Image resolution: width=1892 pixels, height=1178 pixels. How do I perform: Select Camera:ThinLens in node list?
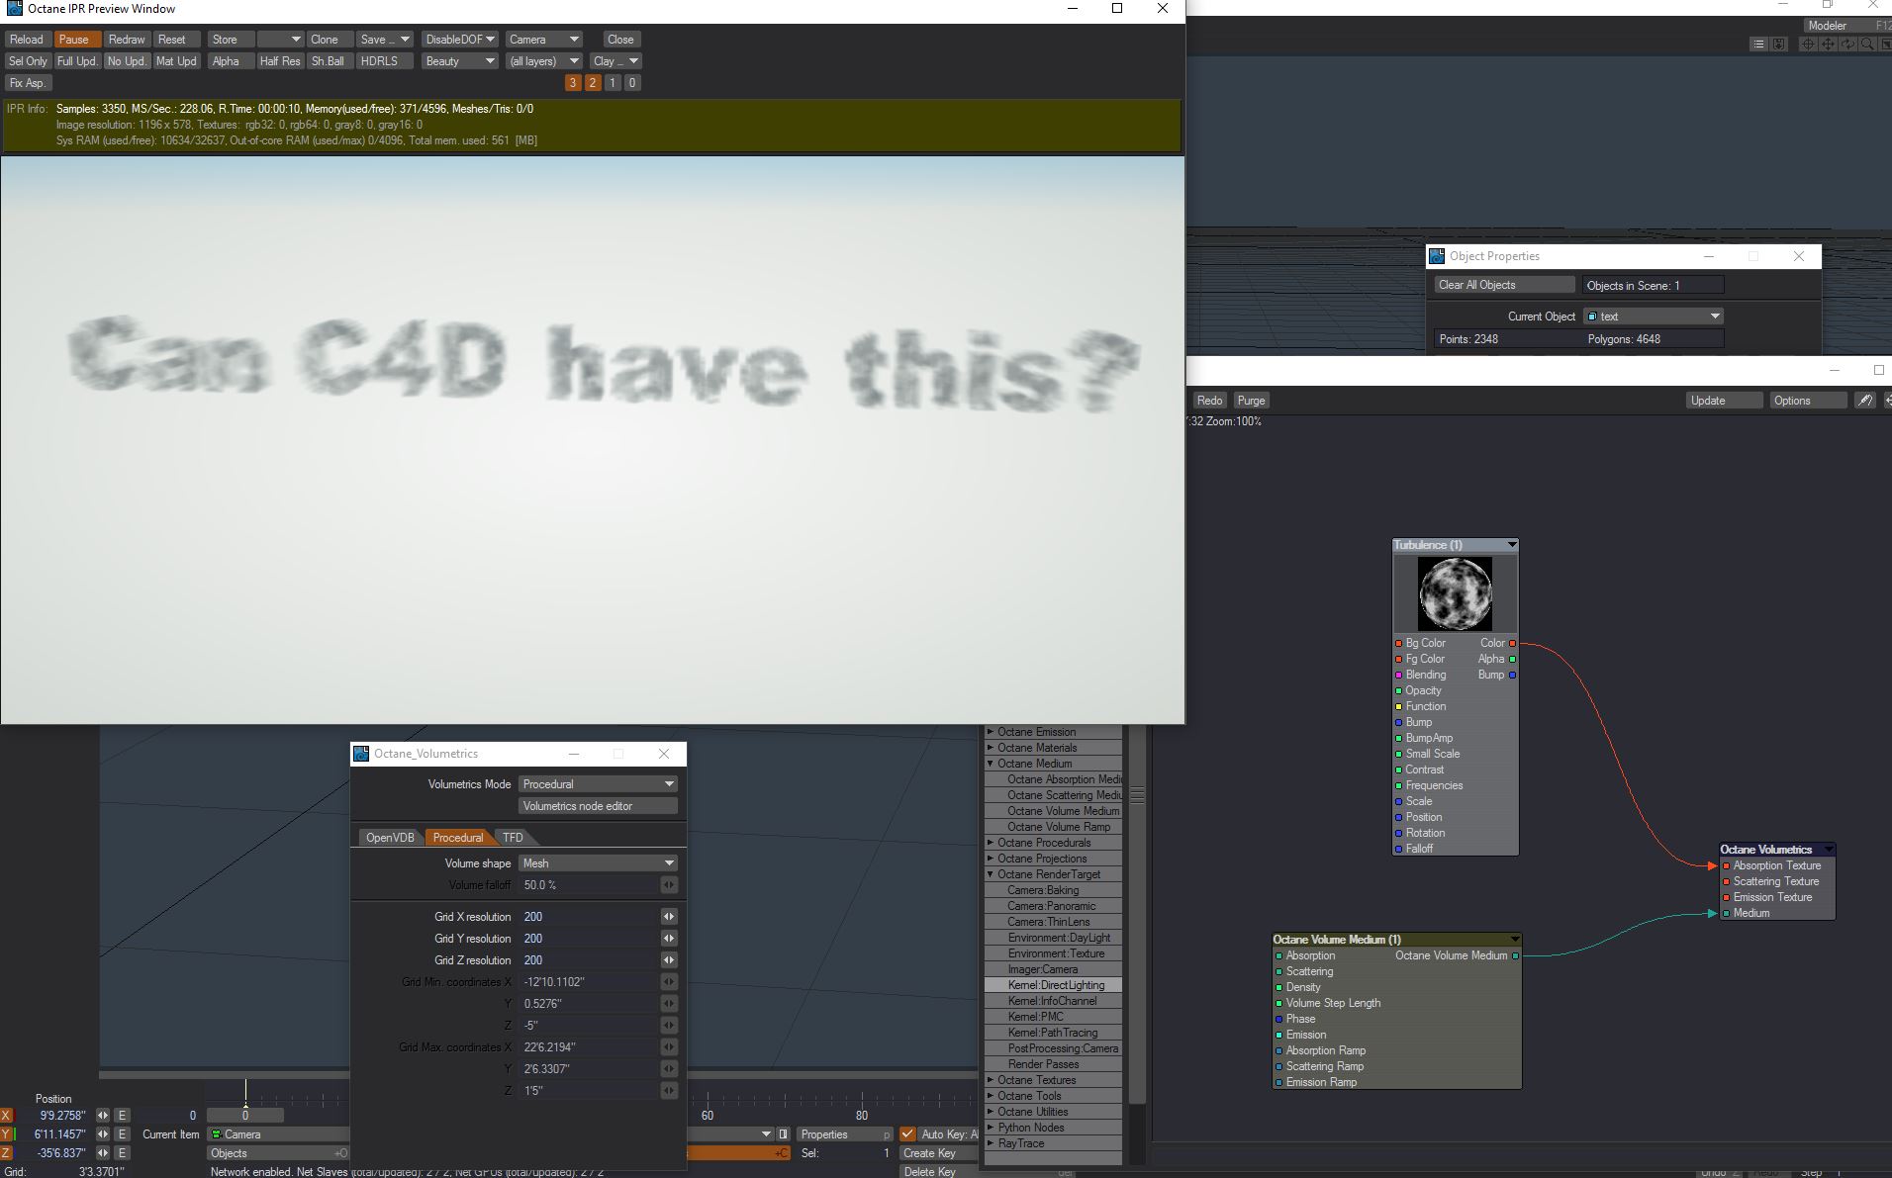tap(1055, 922)
